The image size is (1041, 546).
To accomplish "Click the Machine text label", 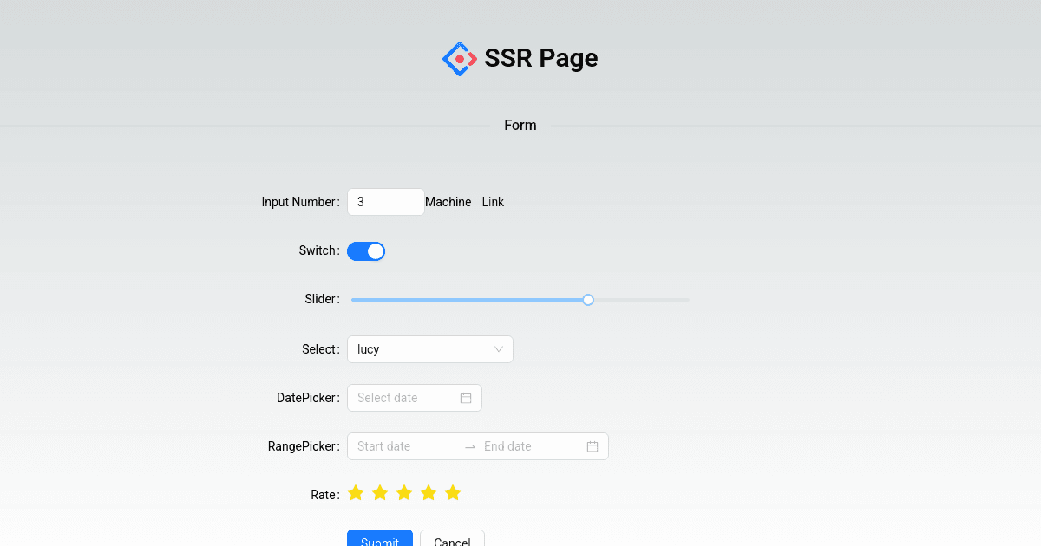I will pos(448,201).
